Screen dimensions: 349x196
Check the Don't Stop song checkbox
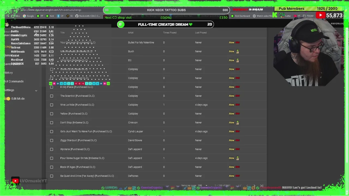pyautogui.click(x=52, y=122)
